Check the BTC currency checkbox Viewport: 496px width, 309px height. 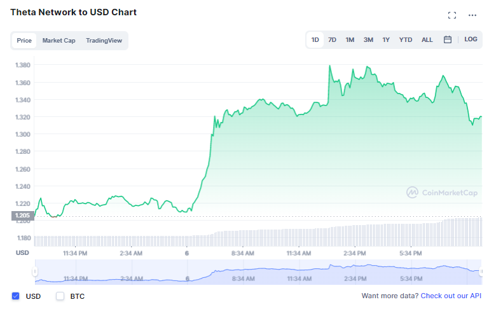60,296
